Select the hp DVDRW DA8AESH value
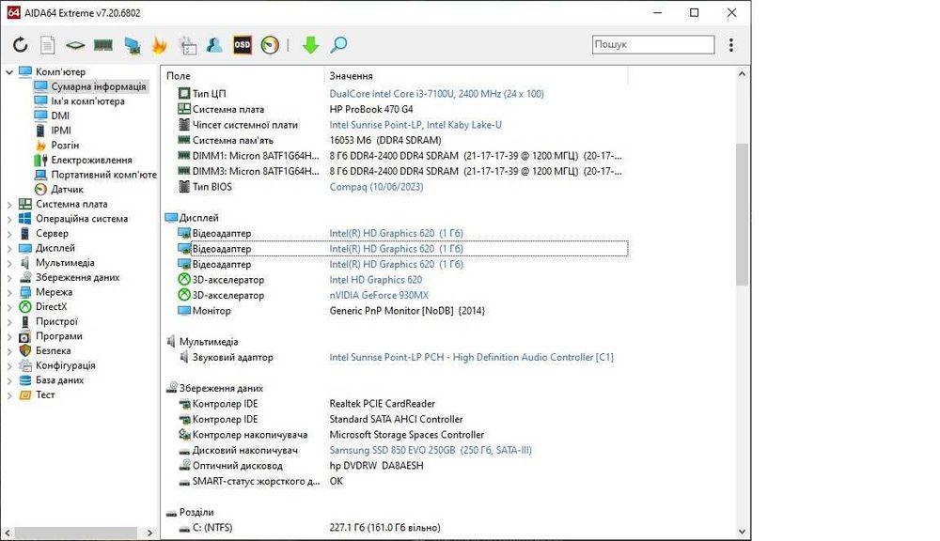 tap(377, 466)
